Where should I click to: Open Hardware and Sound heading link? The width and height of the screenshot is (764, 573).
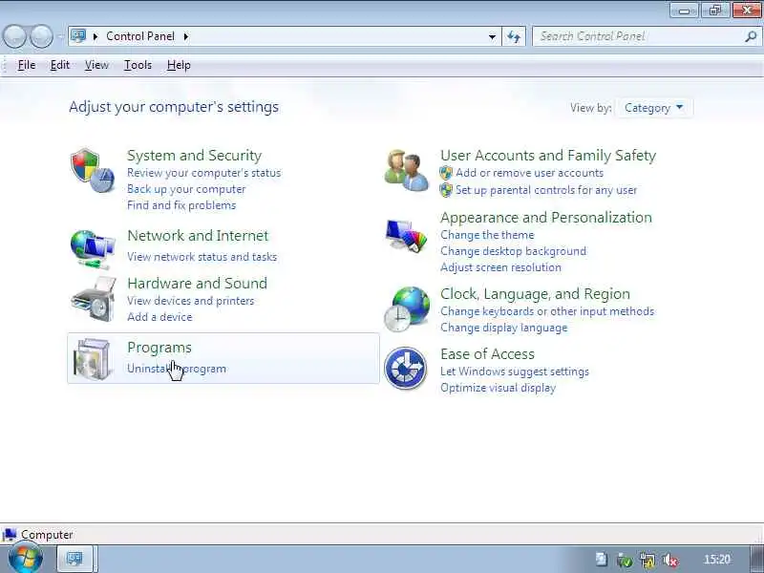point(198,283)
